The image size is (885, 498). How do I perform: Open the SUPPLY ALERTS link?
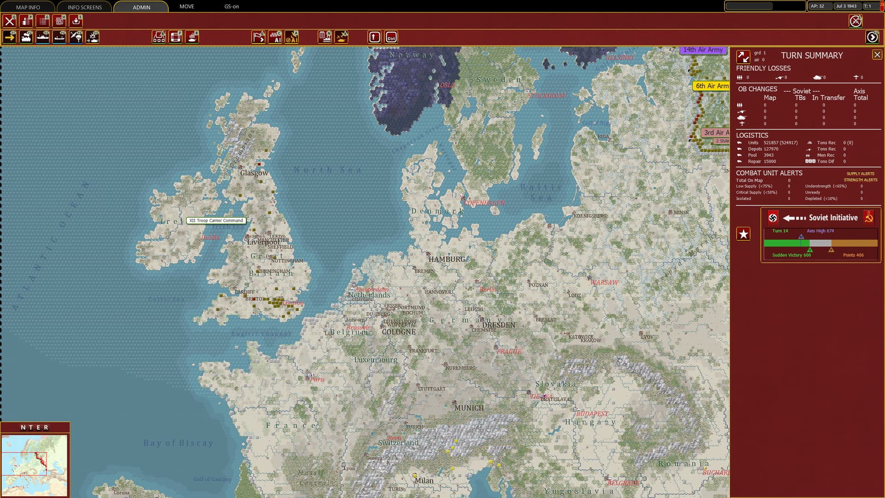pos(860,173)
